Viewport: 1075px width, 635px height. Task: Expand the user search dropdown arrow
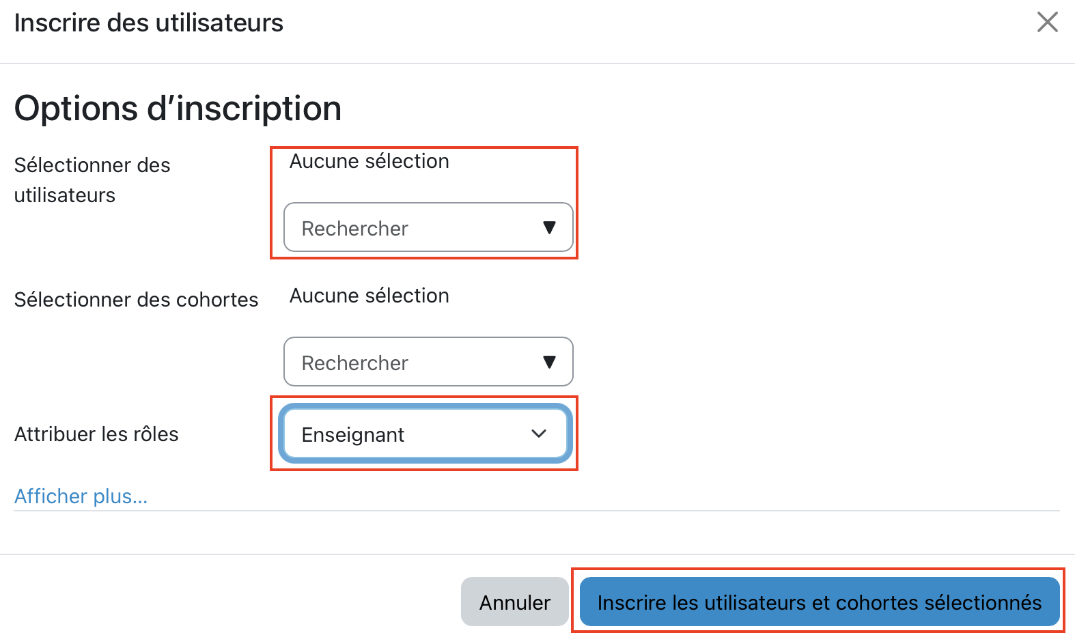tap(549, 228)
